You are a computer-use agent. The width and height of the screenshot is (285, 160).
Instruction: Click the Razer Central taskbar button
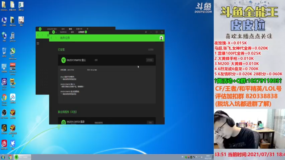tap(22, 157)
